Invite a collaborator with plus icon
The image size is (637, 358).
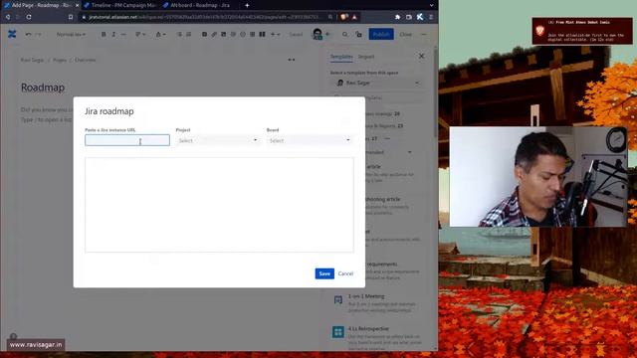(327, 34)
